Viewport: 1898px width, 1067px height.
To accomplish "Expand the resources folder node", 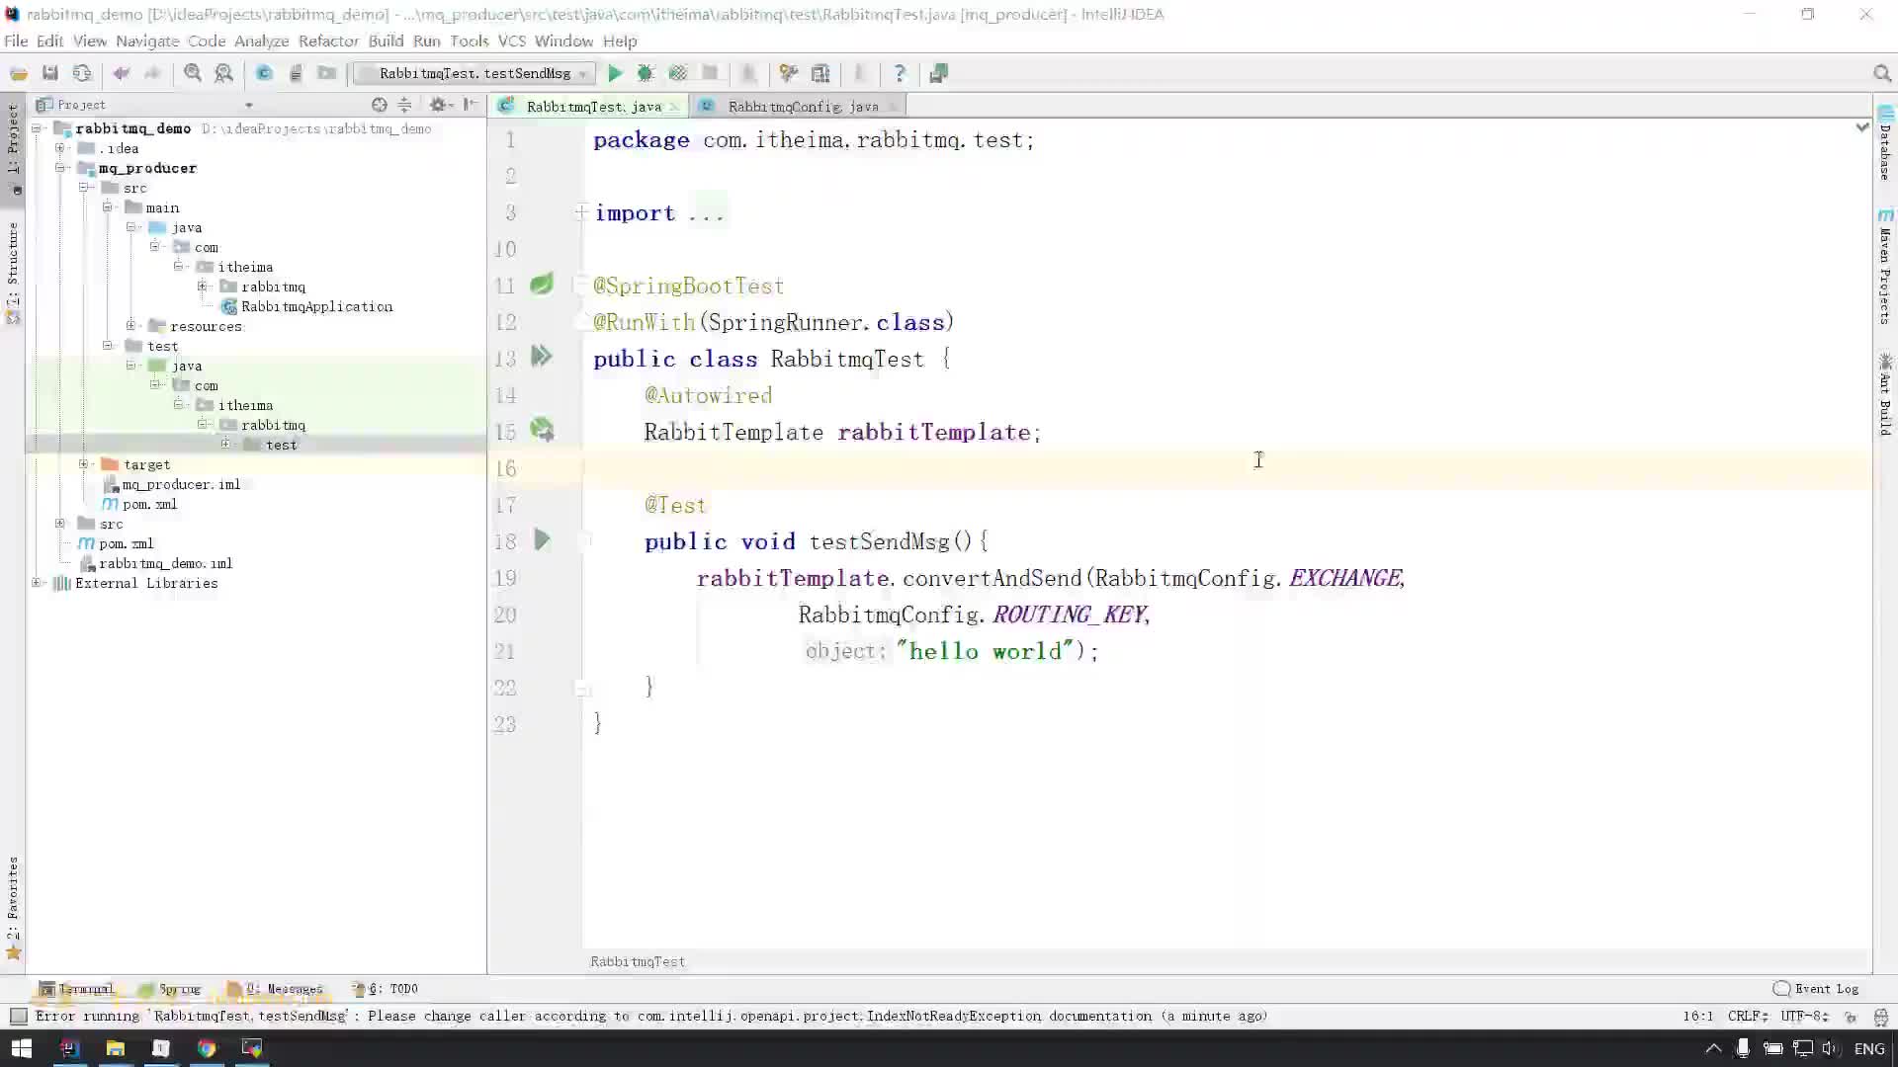I will [x=131, y=326].
